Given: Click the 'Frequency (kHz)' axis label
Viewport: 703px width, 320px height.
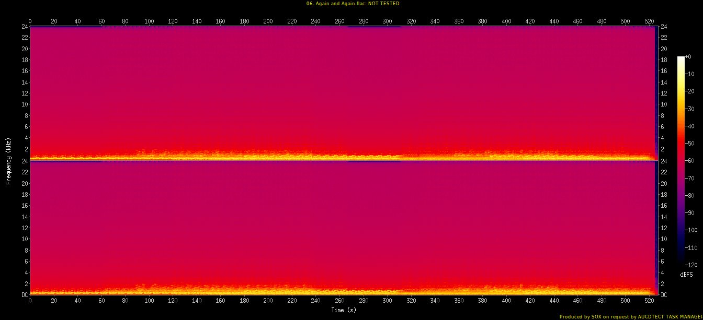Looking at the screenshot, I should (8, 161).
